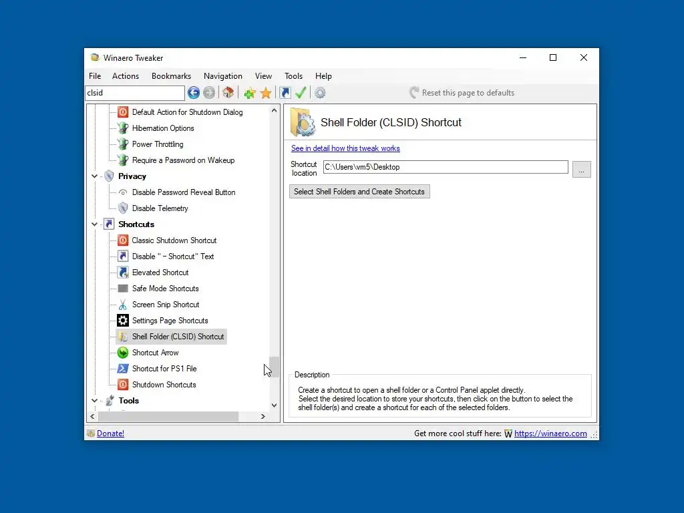Go to the Home page icon

[228, 92]
